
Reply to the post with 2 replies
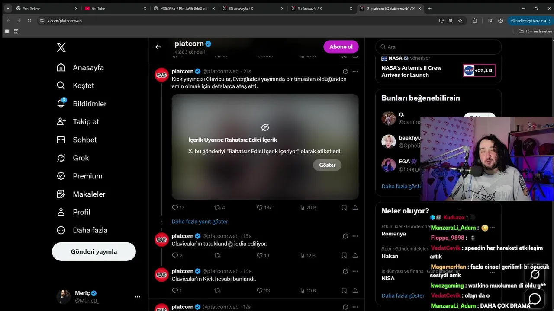[x=177, y=255]
